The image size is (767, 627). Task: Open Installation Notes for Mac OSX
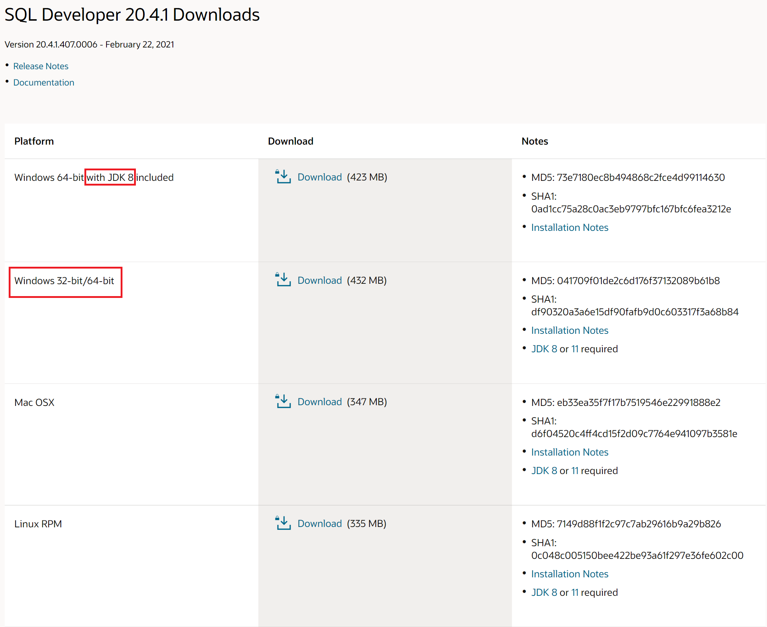point(570,452)
